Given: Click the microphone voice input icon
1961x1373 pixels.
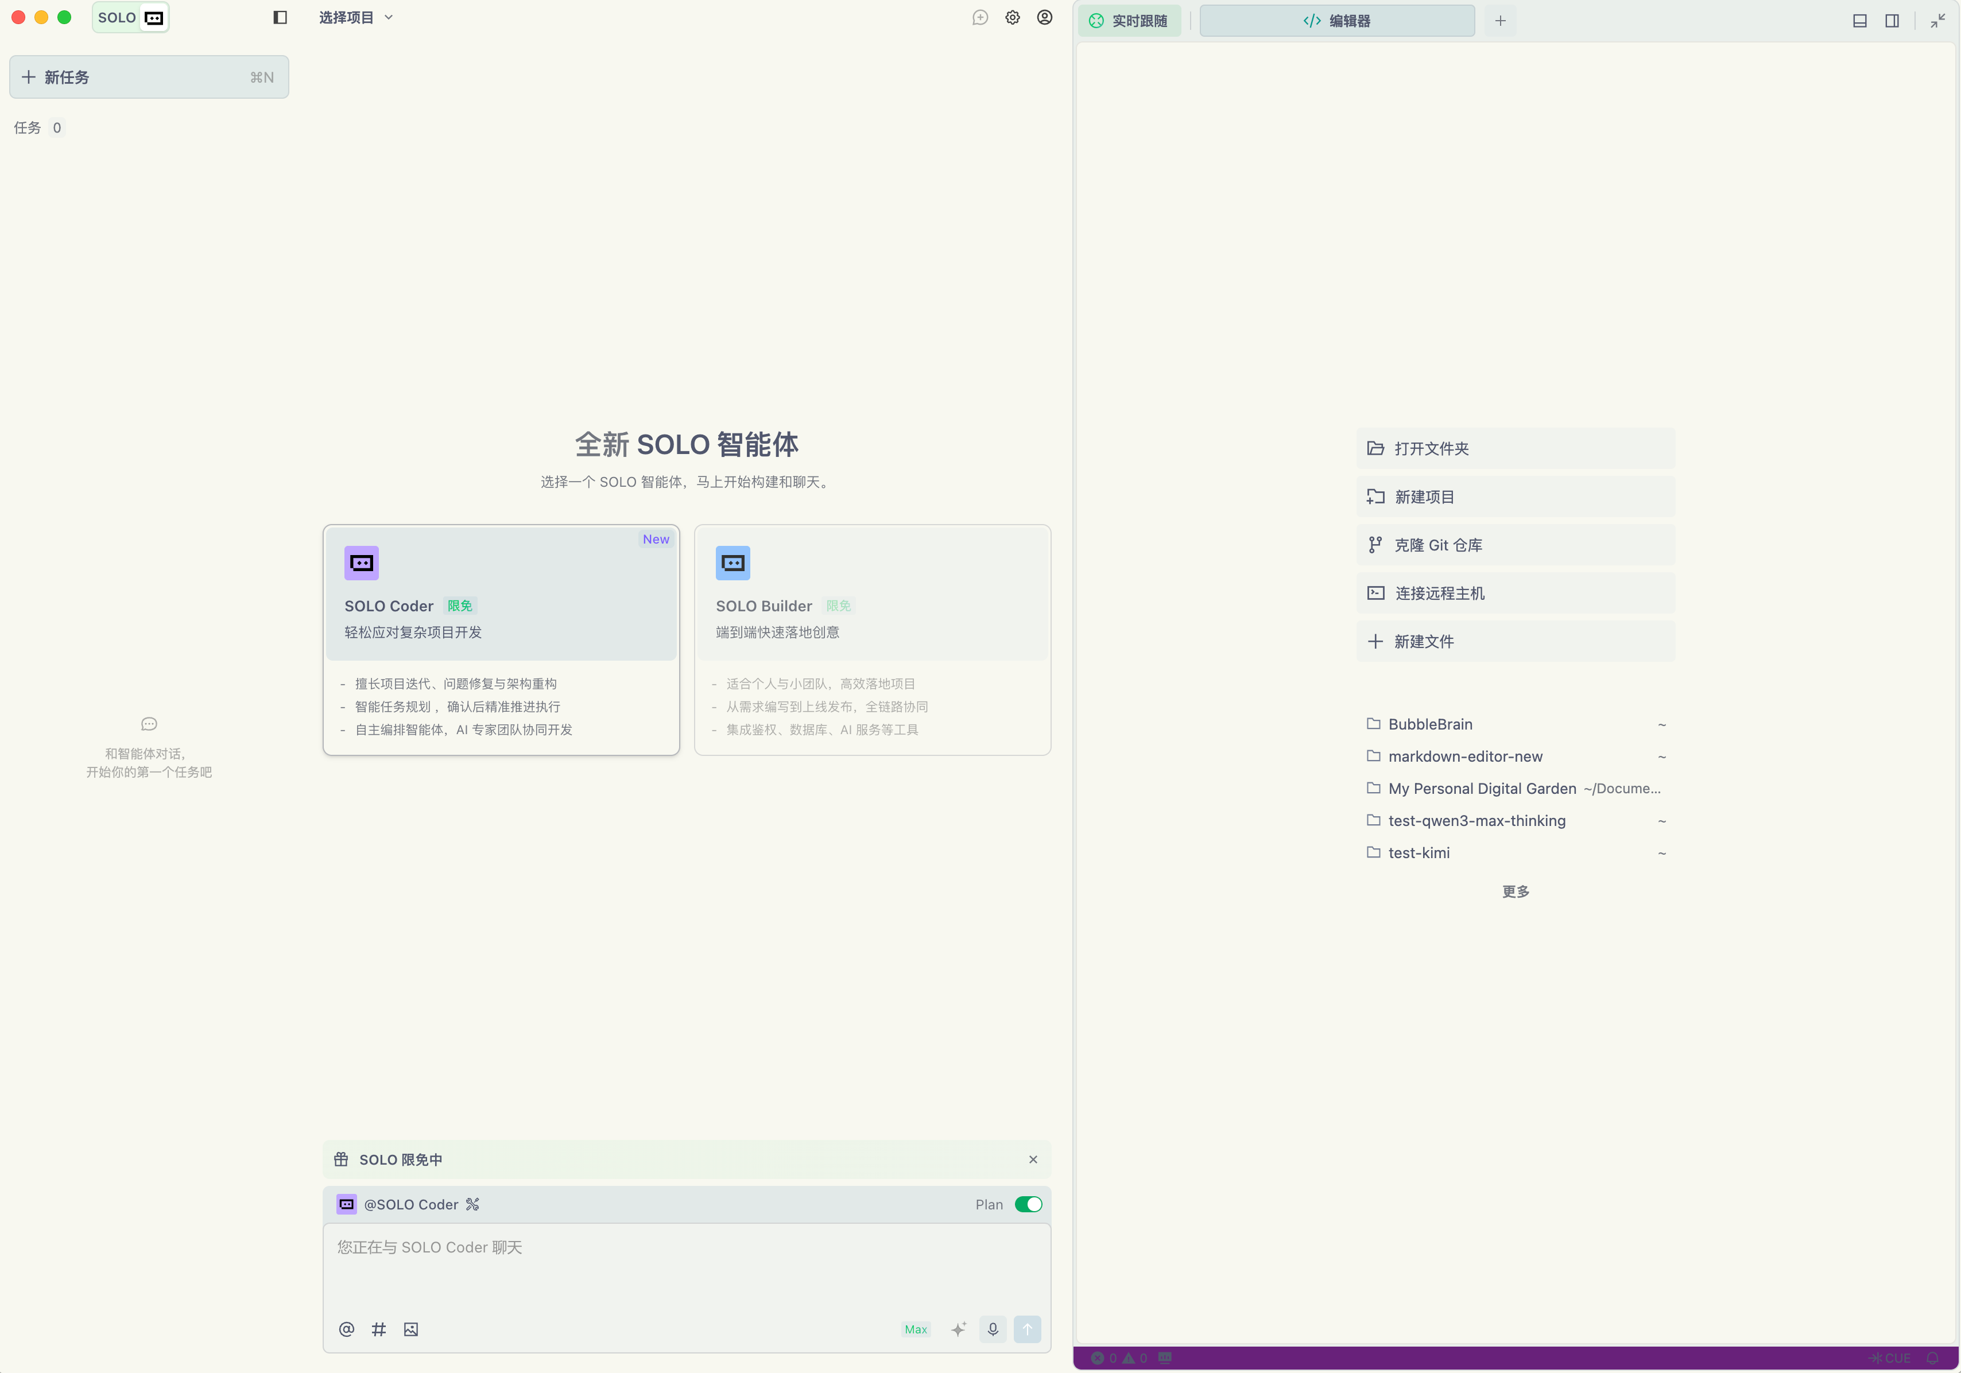Looking at the screenshot, I should coord(993,1329).
